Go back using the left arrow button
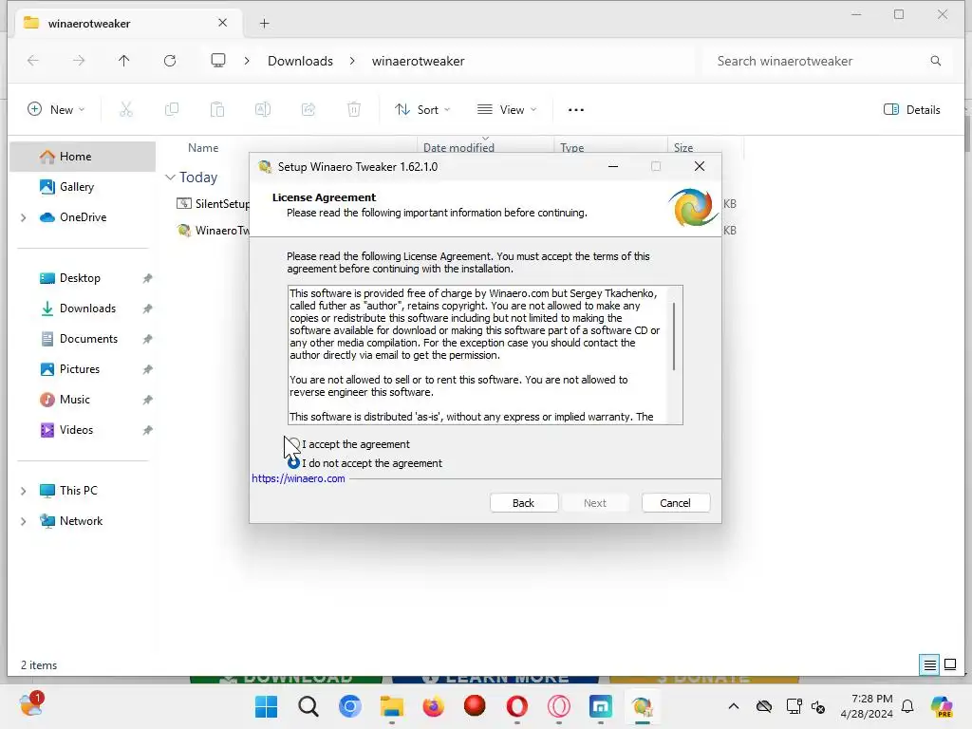This screenshot has width=972, height=729. [33, 60]
